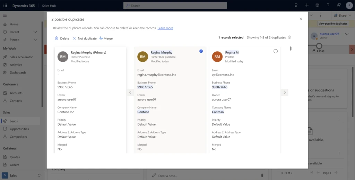Open the Help question mark icon
Image resolution: width=355 pixels, height=180 pixels.
(328, 6)
